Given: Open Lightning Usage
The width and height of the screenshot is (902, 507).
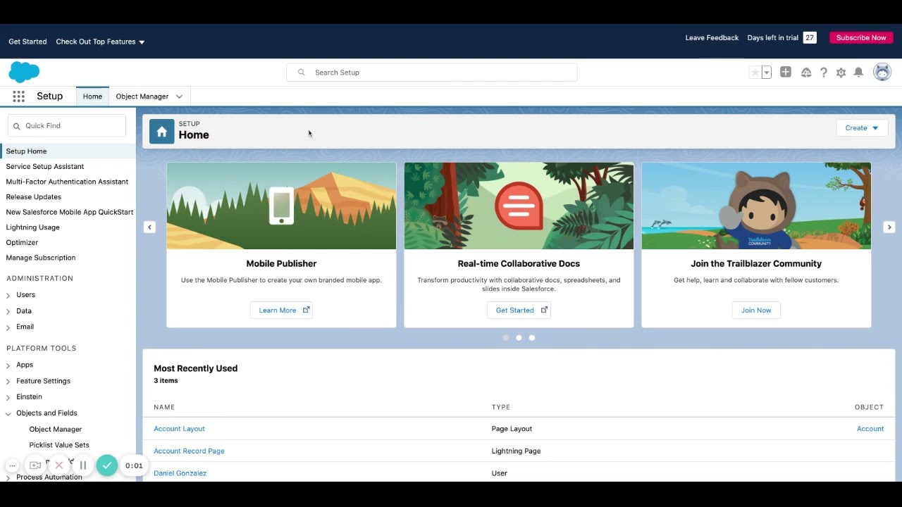Looking at the screenshot, I should pyautogui.click(x=32, y=227).
